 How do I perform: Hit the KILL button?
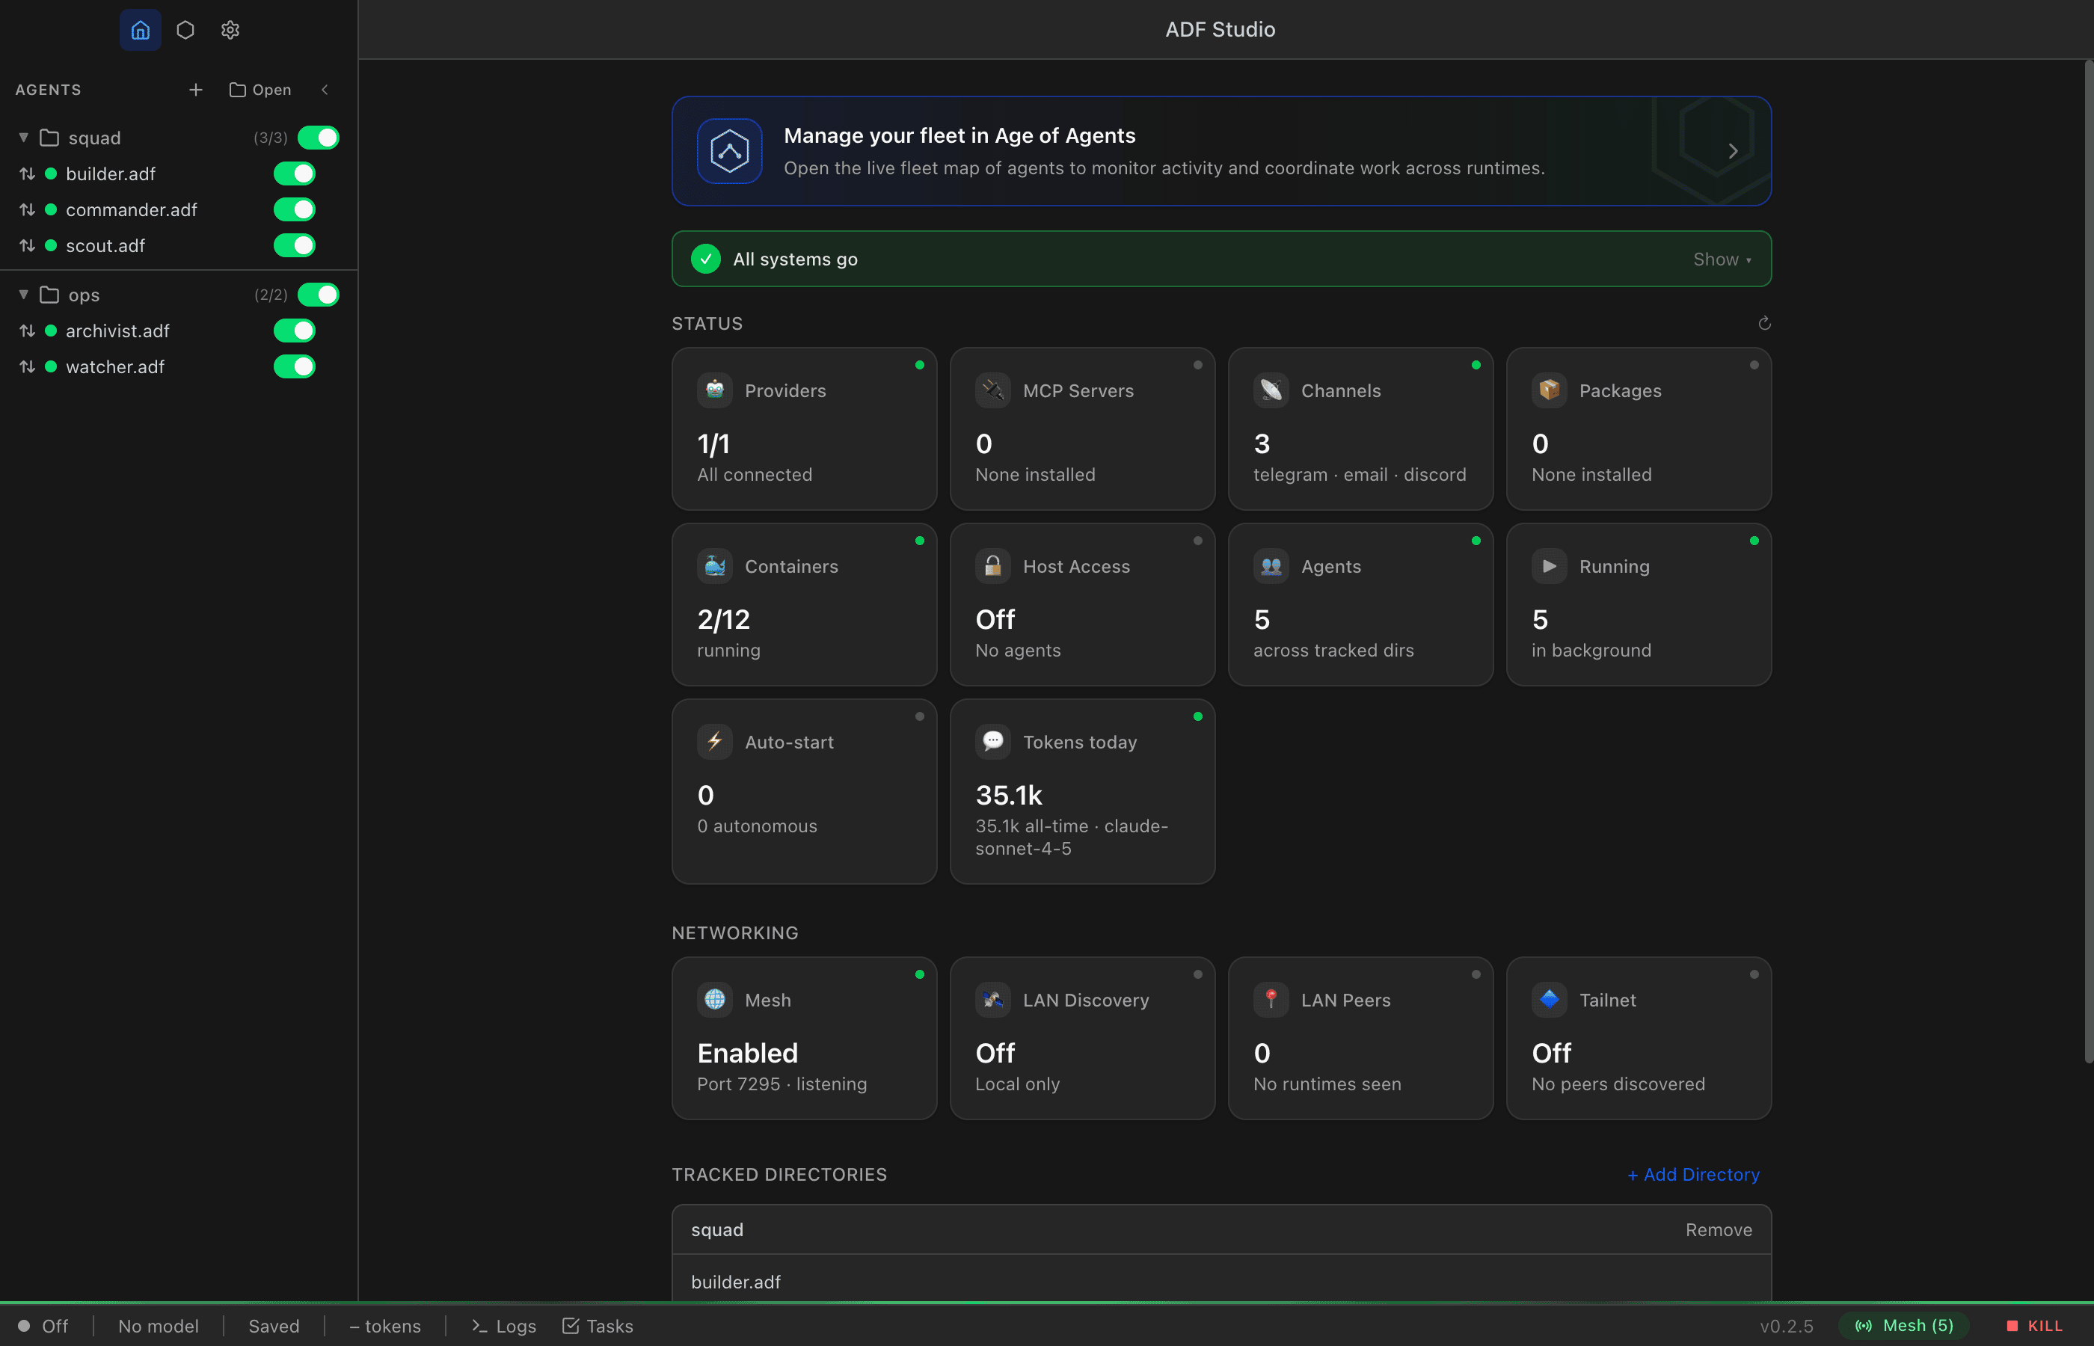2035,1326
